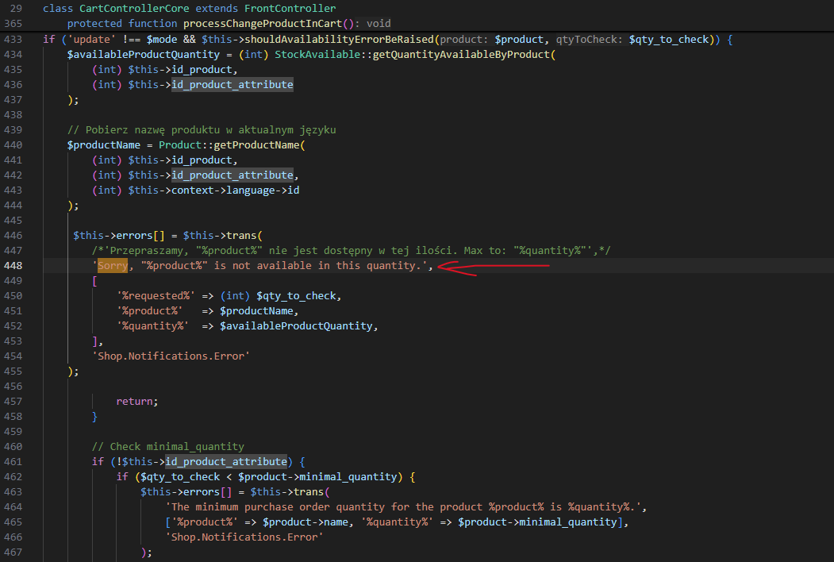Jump to sticky header 'processChangeProductInCart(): void'
The width and height of the screenshot is (834, 562).
287,24
